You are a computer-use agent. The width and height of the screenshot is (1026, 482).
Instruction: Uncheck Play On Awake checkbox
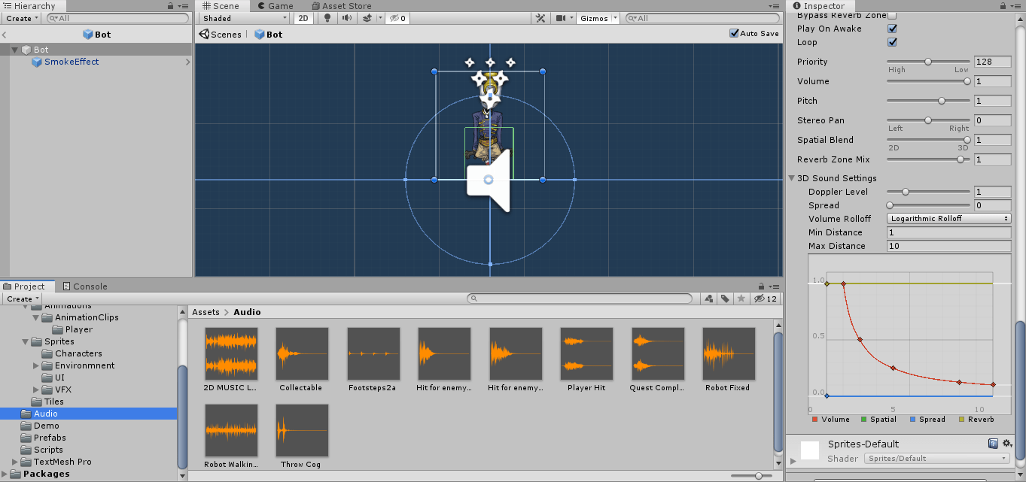(892, 29)
